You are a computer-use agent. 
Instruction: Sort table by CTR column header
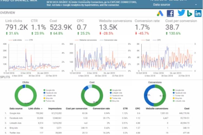tap(125, 109)
